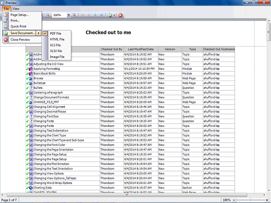Select Print... menu entry
Image resolution: width=271 pixels, height=203 pixels.
[15, 21]
